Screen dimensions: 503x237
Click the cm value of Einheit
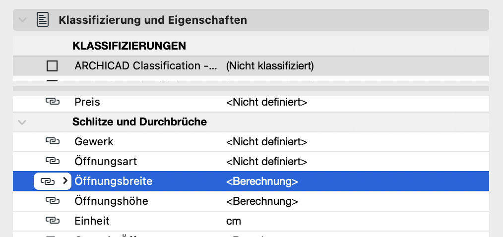click(234, 221)
